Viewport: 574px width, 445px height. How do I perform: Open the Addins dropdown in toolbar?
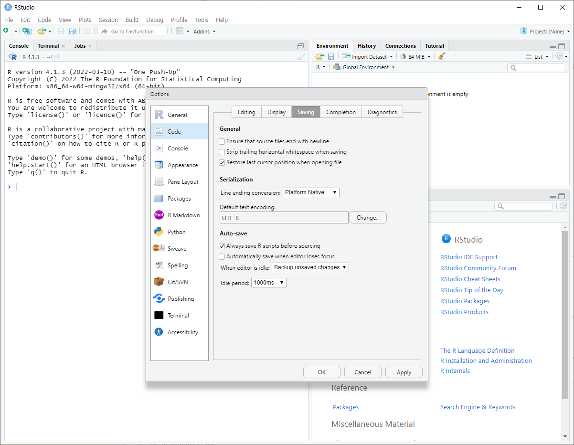(x=204, y=32)
